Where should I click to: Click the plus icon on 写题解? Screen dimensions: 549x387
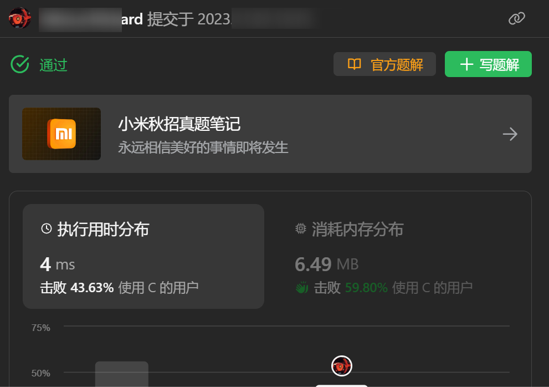(466, 64)
